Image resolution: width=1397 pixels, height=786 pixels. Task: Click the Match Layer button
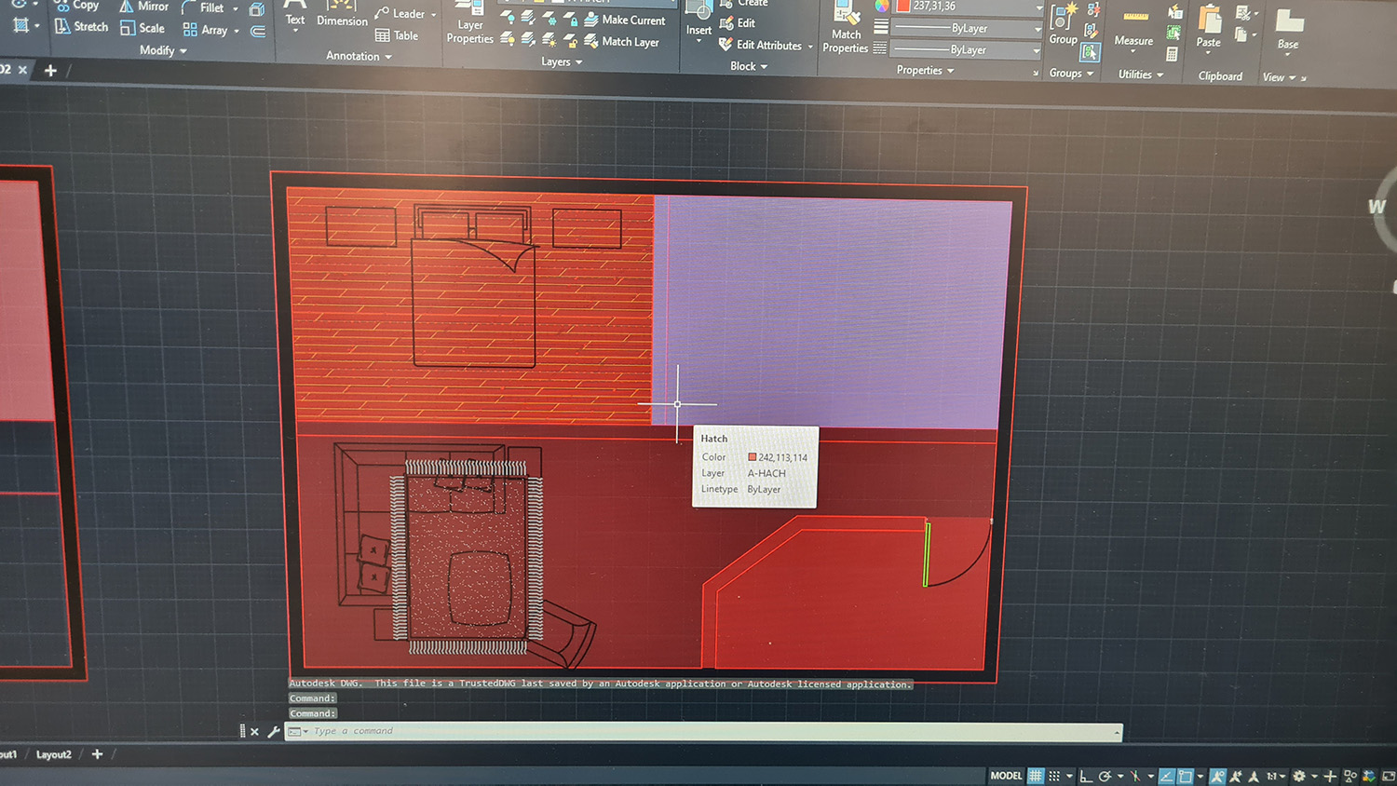pyautogui.click(x=620, y=42)
